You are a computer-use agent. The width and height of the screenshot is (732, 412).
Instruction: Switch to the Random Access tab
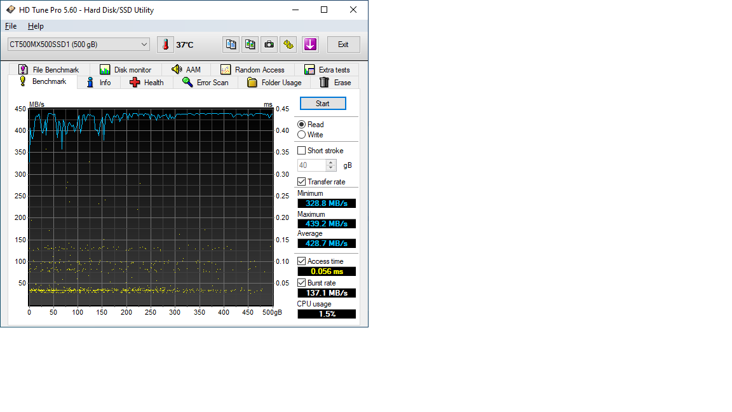click(252, 69)
